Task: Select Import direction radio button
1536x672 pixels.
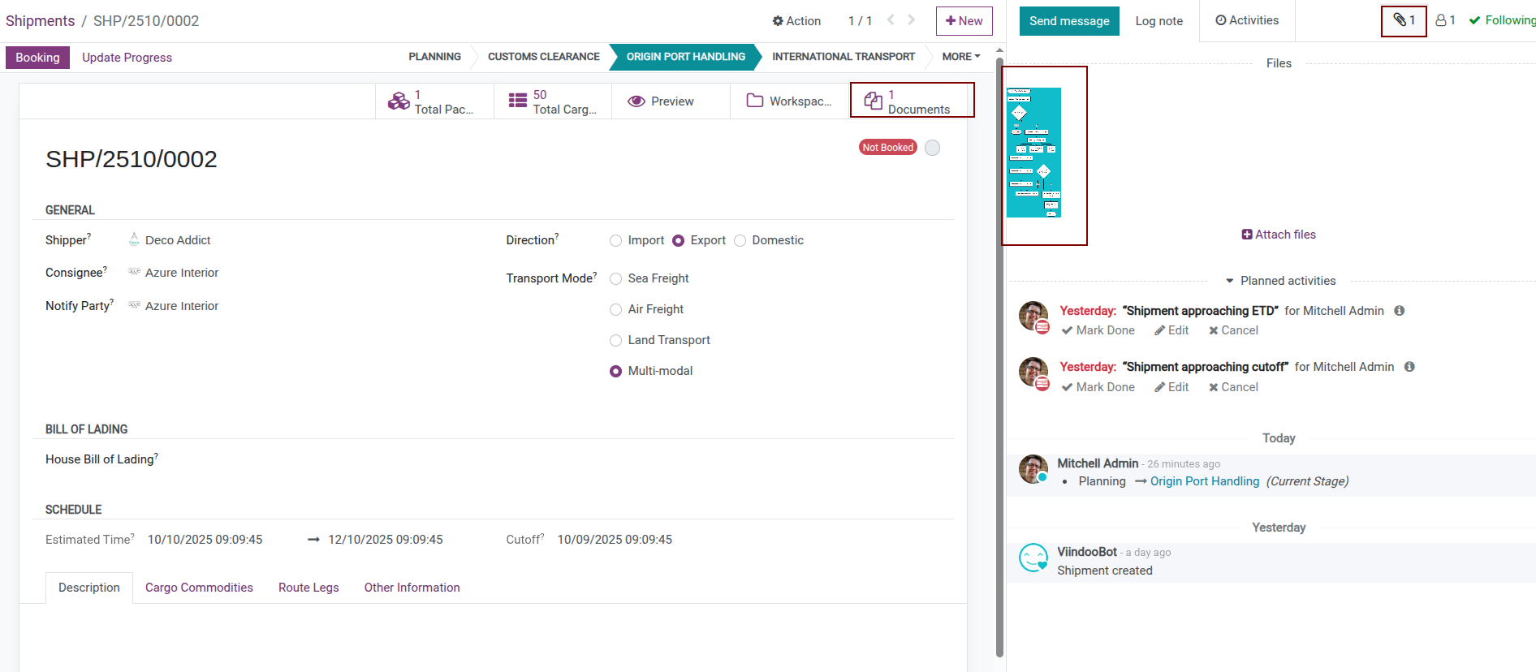Action: click(616, 241)
